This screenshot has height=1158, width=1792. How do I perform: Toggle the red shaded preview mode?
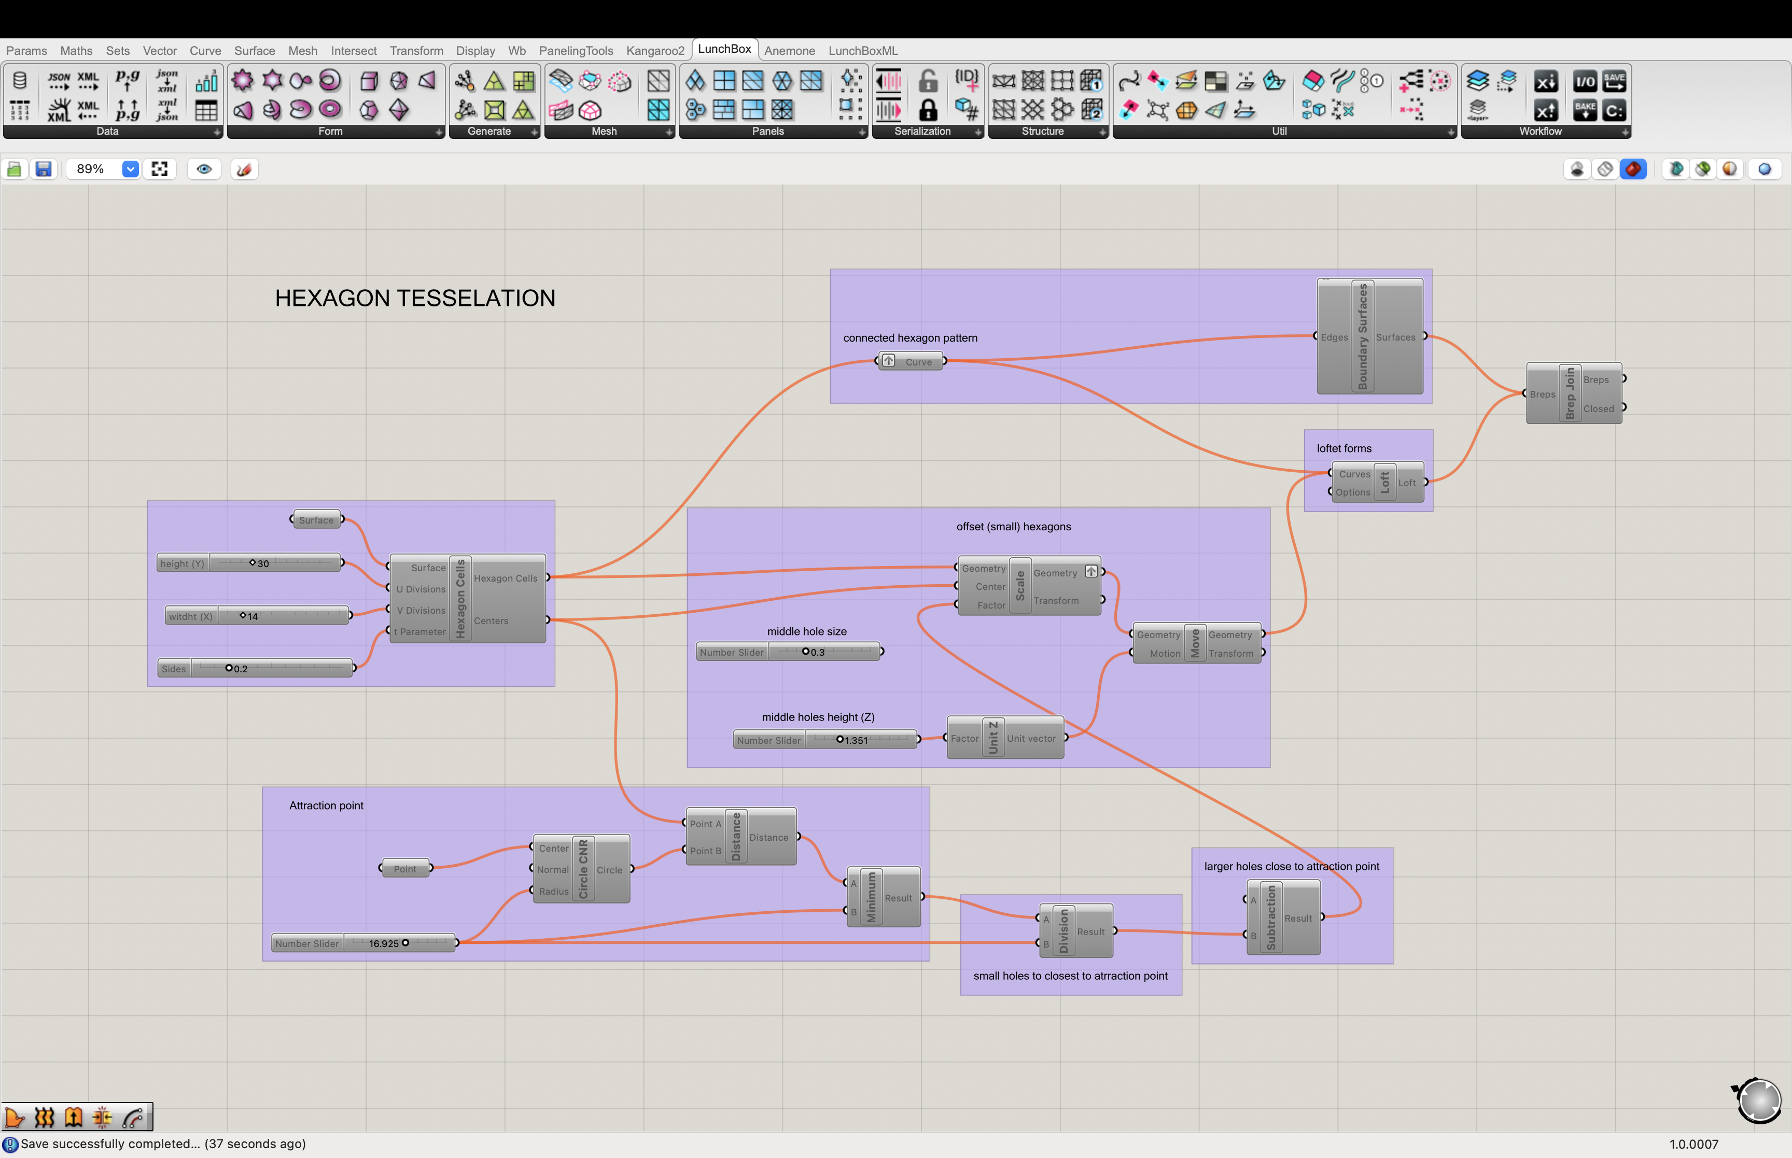point(1633,169)
